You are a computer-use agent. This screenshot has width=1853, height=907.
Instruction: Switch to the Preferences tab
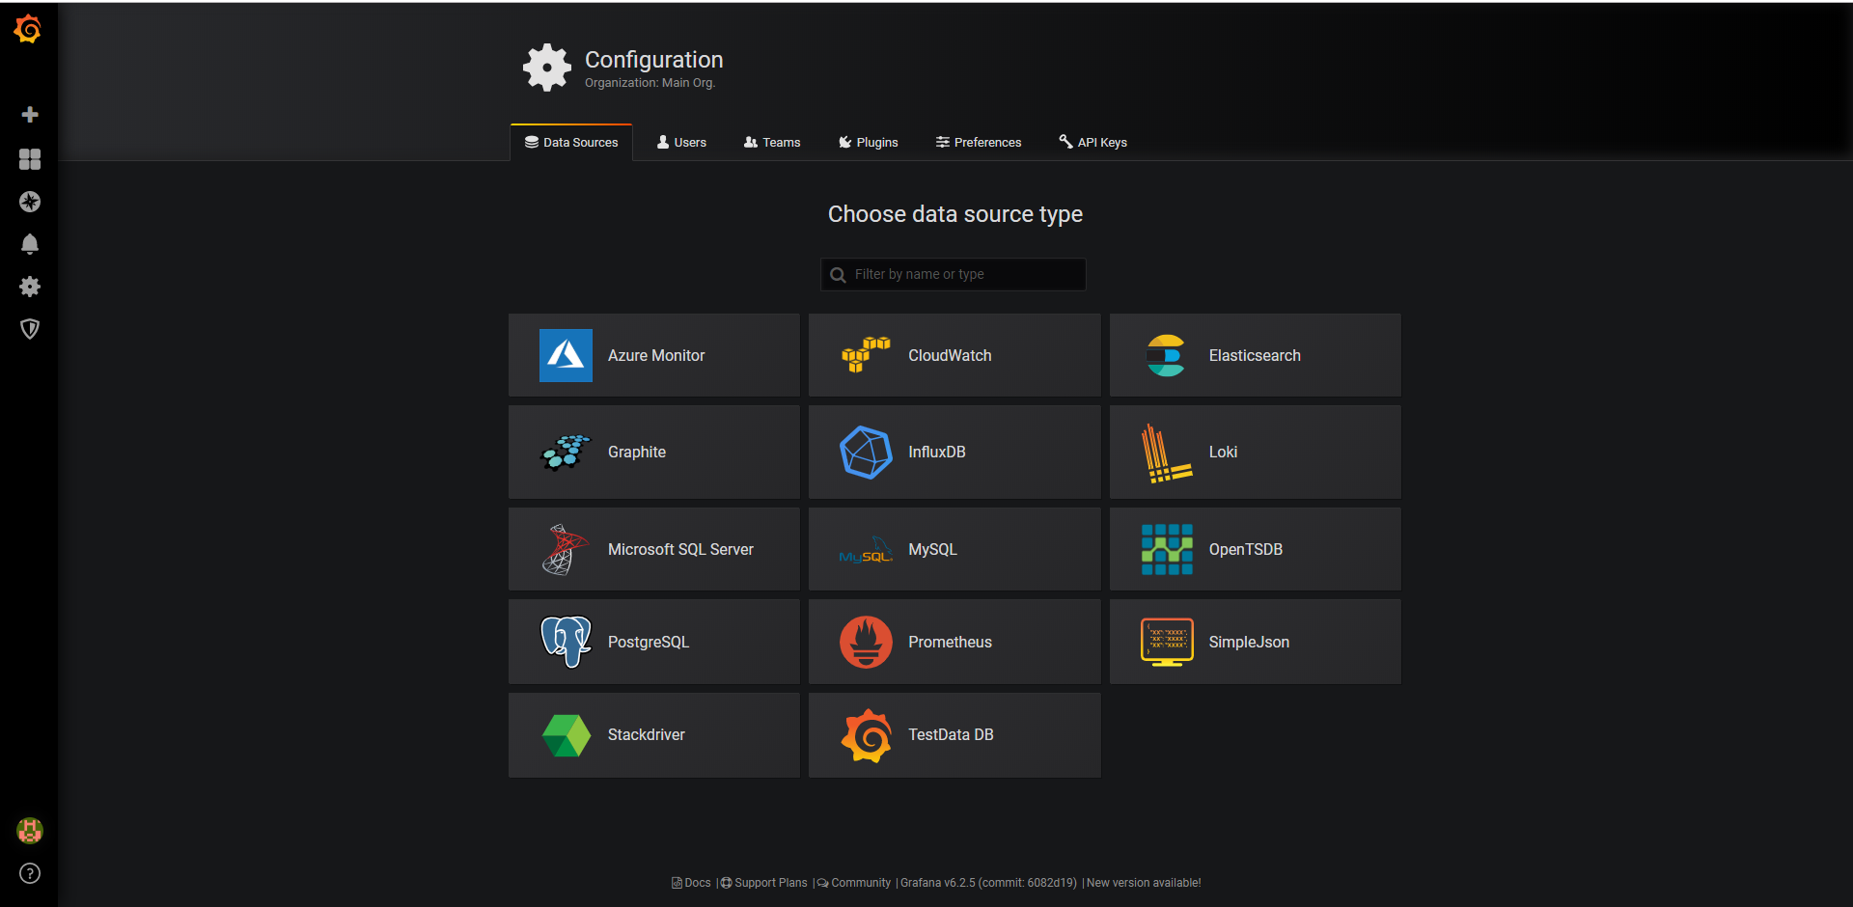click(979, 142)
